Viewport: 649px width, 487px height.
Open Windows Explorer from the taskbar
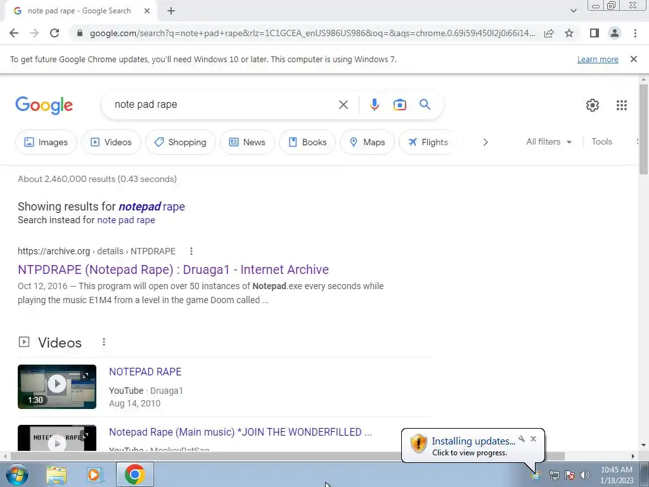(x=56, y=474)
